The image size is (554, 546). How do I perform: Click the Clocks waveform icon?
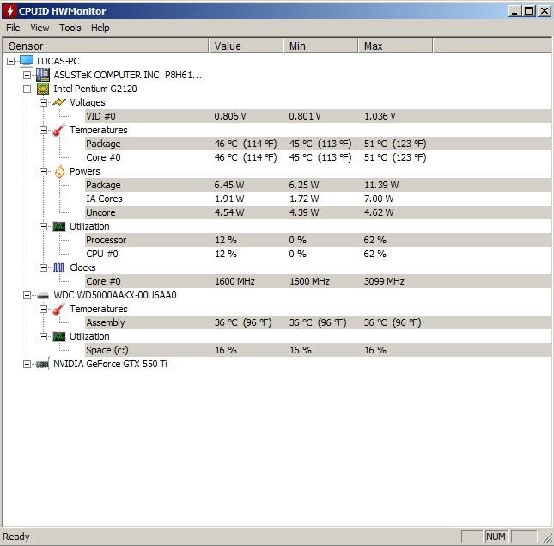pos(59,267)
